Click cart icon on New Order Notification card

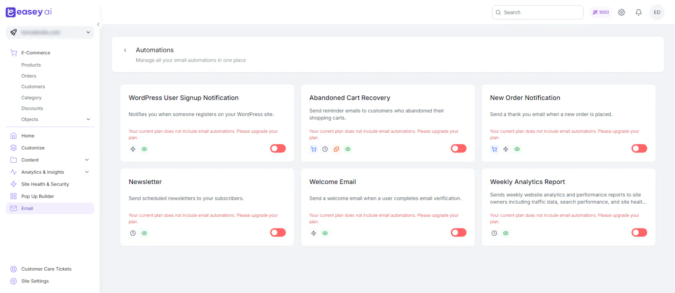pos(494,149)
